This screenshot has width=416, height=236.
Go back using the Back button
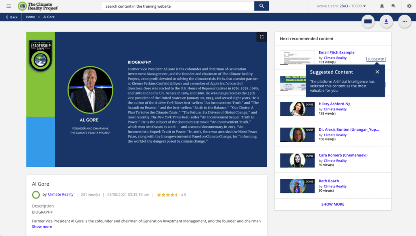click(x=12, y=17)
